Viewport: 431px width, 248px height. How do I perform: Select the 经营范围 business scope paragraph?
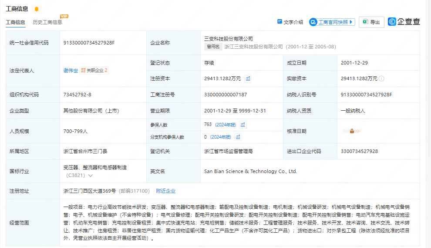236,222
